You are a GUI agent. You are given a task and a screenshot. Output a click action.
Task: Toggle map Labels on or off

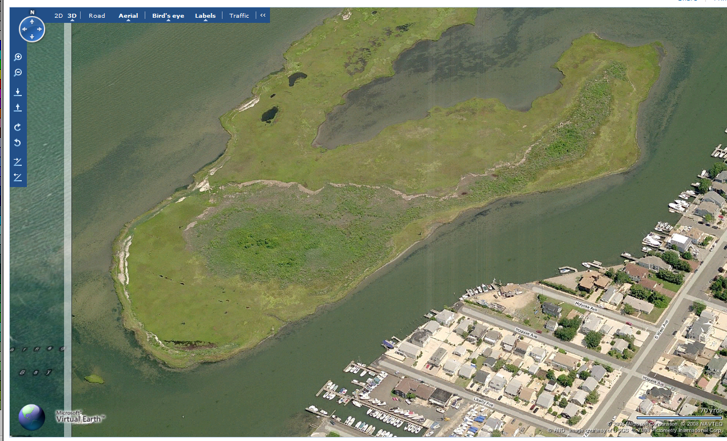click(x=205, y=15)
